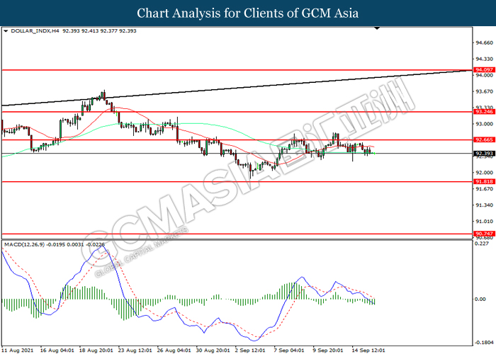Image resolution: width=496 pixels, height=354 pixels.
Task: Click the 9 Sep 20:01 time label
Action: [327, 350]
